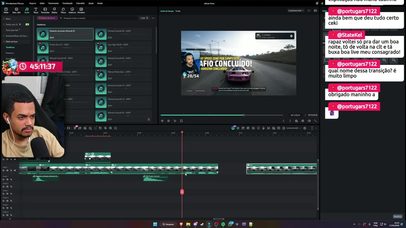
Task: Stop the preview playback
Action: click(181, 121)
